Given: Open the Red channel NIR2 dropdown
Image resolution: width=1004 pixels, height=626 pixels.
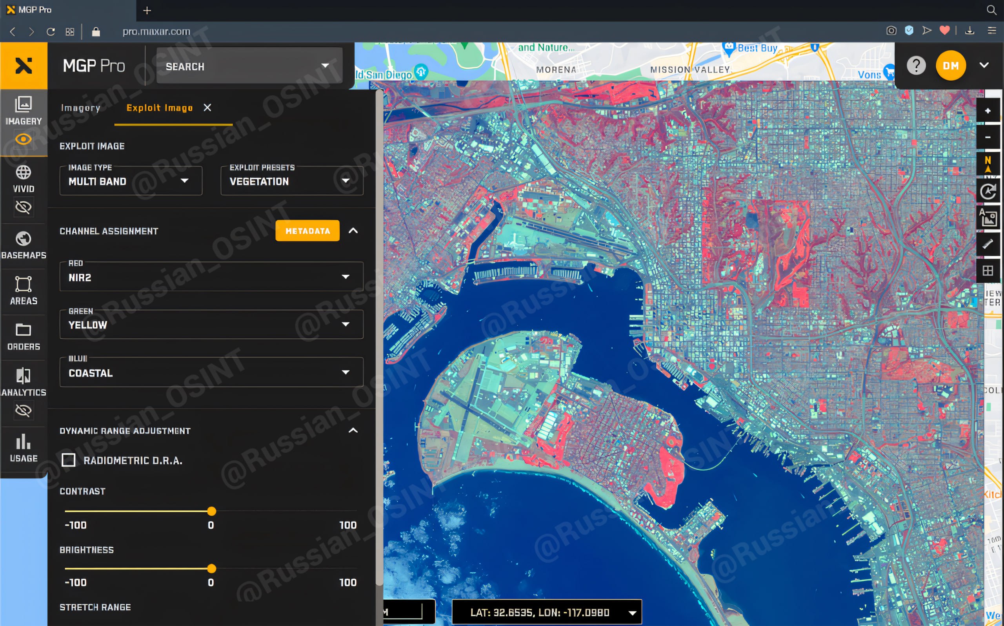Looking at the screenshot, I should tap(211, 277).
